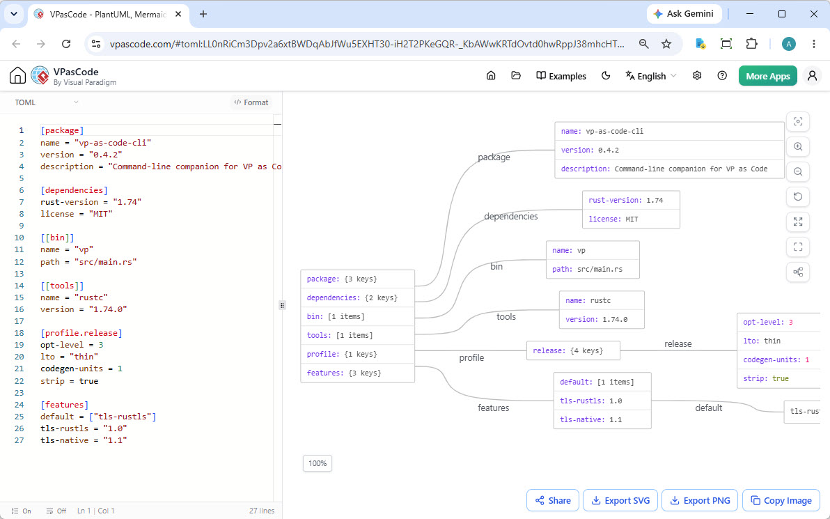This screenshot has width=830, height=519.
Task: Click the splitter handle between editor and diagram
Action: pos(282,305)
